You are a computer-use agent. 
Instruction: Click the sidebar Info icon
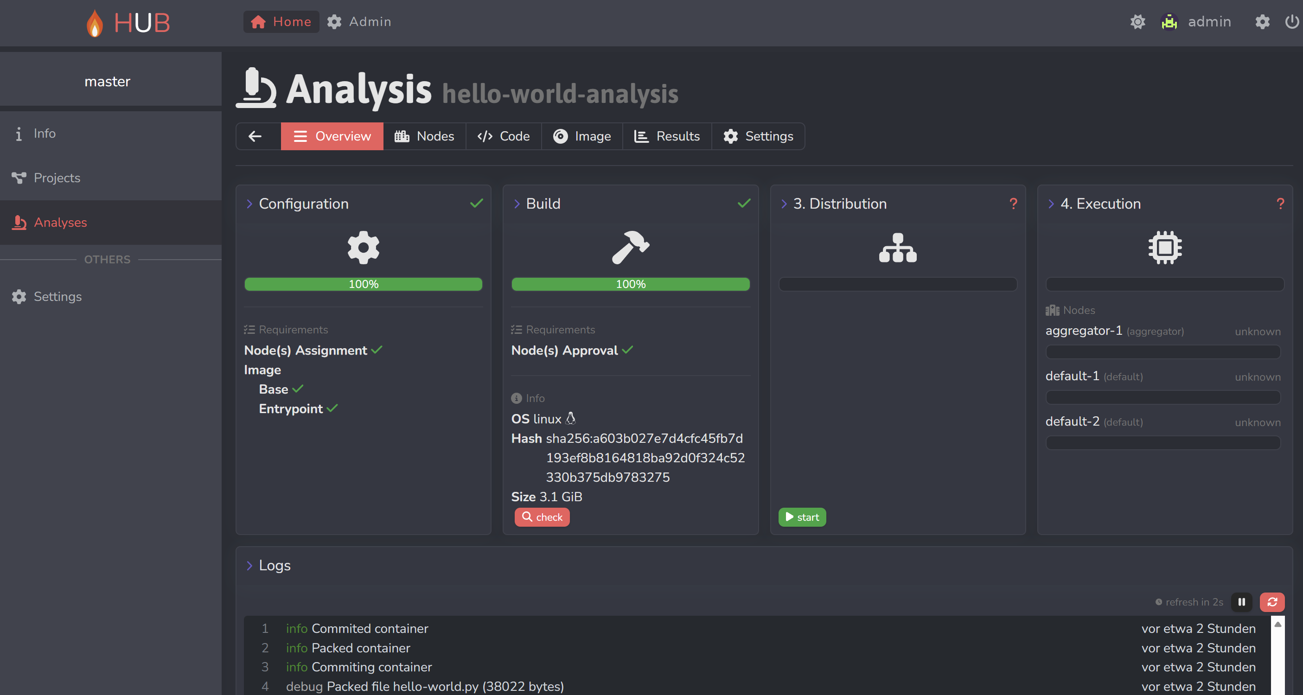(19, 134)
